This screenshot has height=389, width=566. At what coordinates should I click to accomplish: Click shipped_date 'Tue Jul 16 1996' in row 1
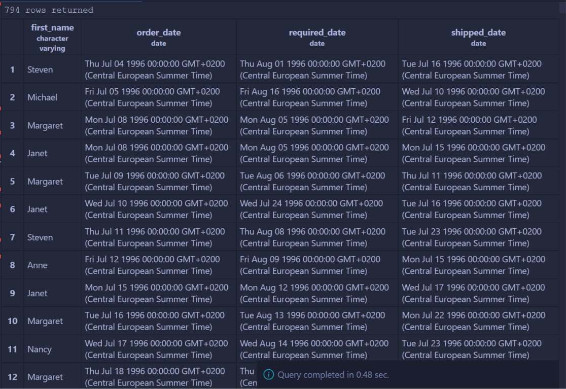(478, 69)
